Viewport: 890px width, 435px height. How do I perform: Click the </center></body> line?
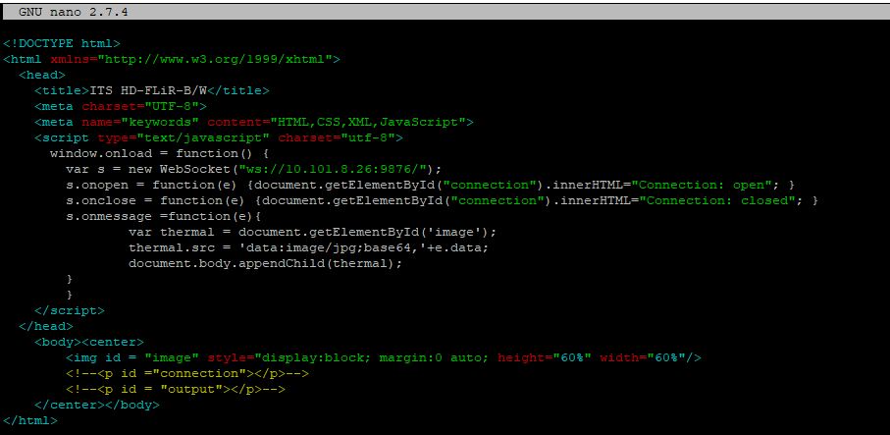[x=97, y=406]
